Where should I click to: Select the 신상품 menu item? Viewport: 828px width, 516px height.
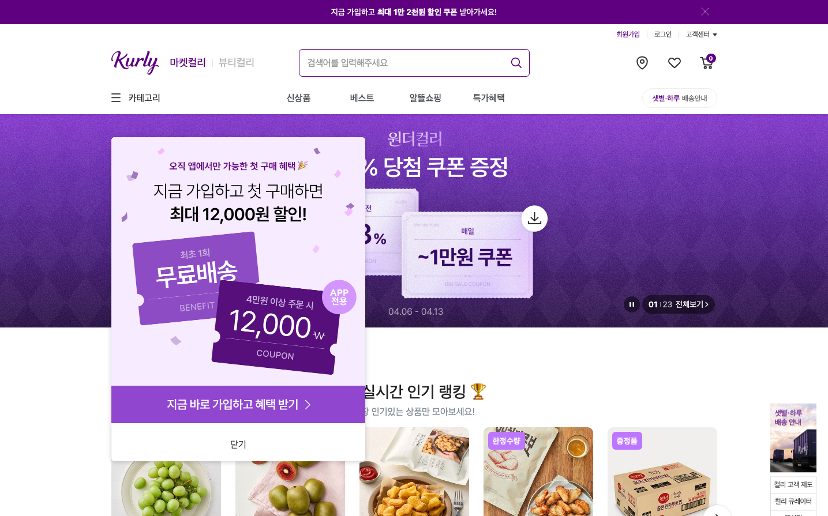click(x=298, y=98)
